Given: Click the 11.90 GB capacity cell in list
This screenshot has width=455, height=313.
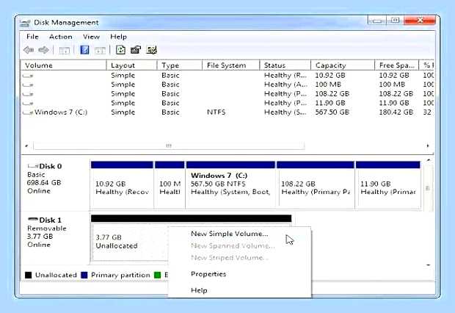Looking at the screenshot, I should click(330, 103).
